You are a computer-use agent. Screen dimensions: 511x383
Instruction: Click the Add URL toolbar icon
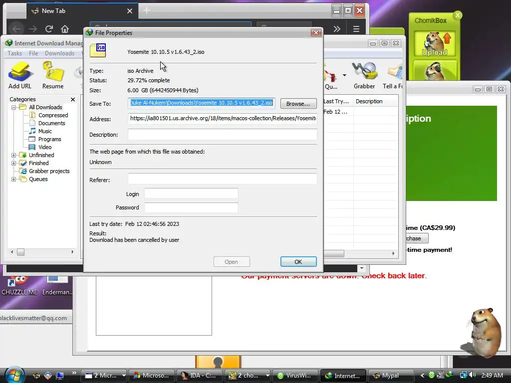(19, 75)
